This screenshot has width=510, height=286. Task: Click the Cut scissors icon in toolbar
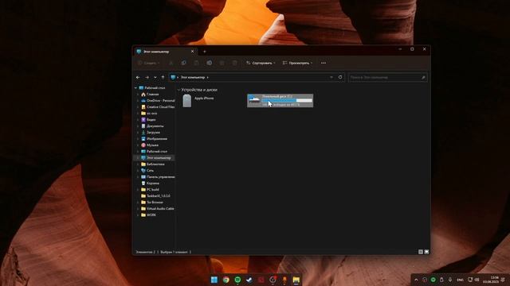[171, 63]
